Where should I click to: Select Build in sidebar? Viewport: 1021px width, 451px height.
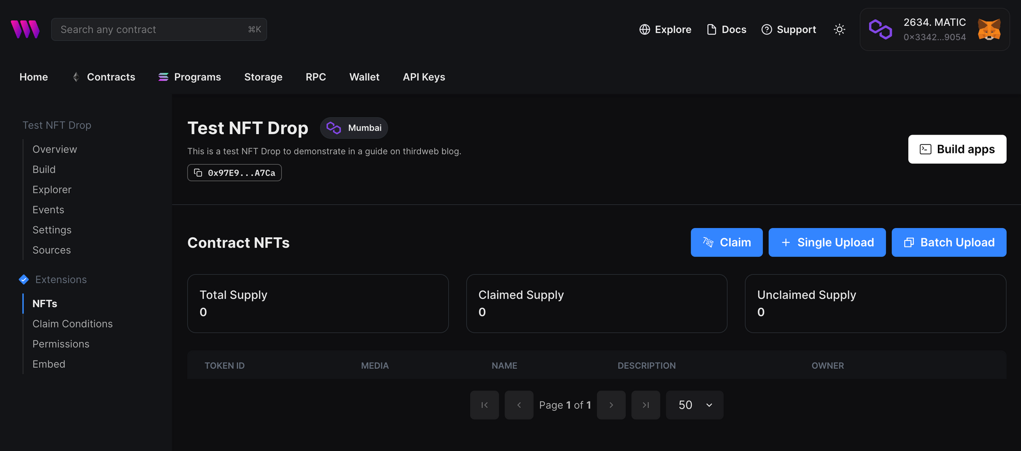click(x=44, y=169)
